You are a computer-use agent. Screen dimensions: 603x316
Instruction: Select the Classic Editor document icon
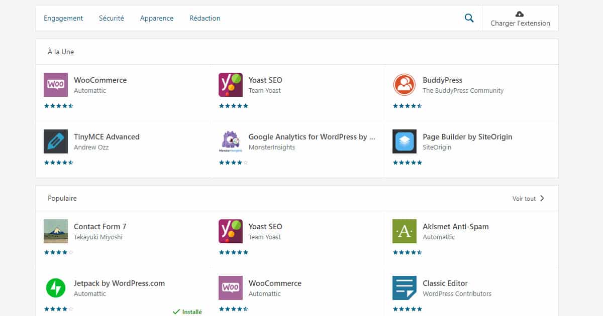point(405,288)
